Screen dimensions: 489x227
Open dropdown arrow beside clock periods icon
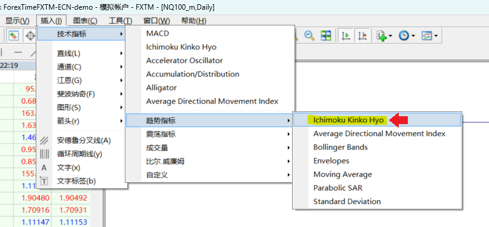click(x=413, y=36)
